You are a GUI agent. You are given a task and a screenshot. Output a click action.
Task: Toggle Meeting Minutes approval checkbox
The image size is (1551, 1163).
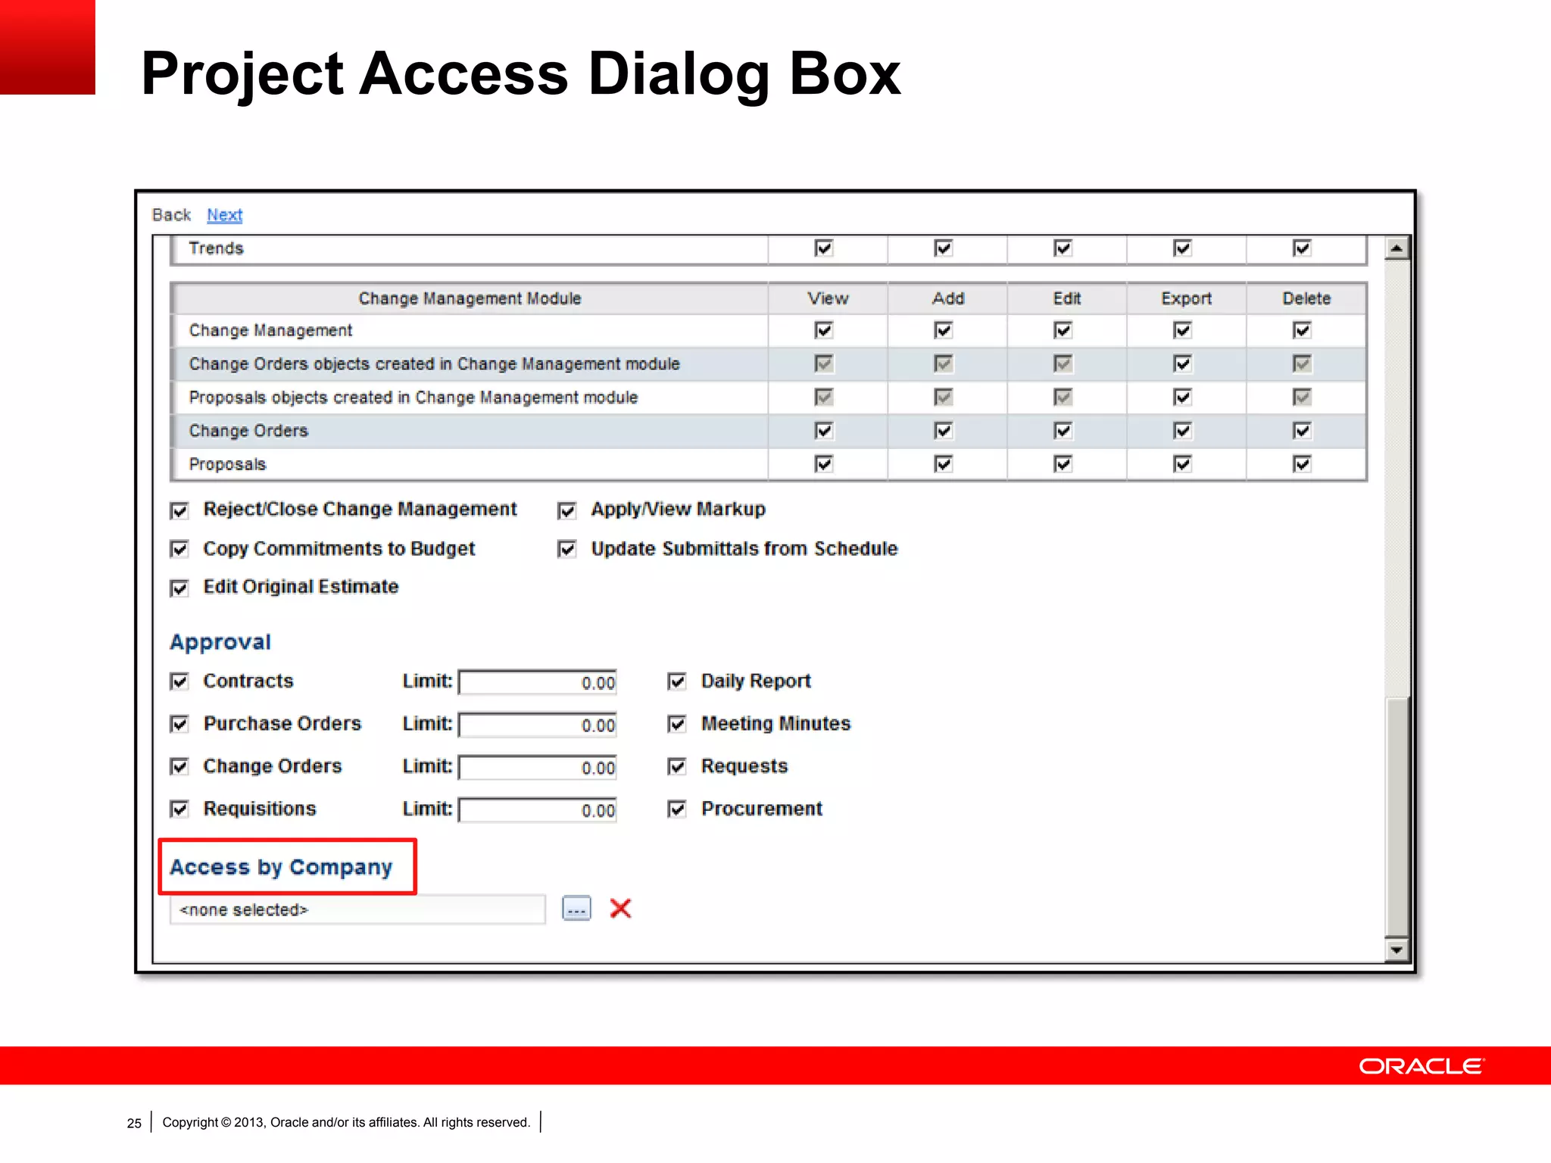click(677, 724)
